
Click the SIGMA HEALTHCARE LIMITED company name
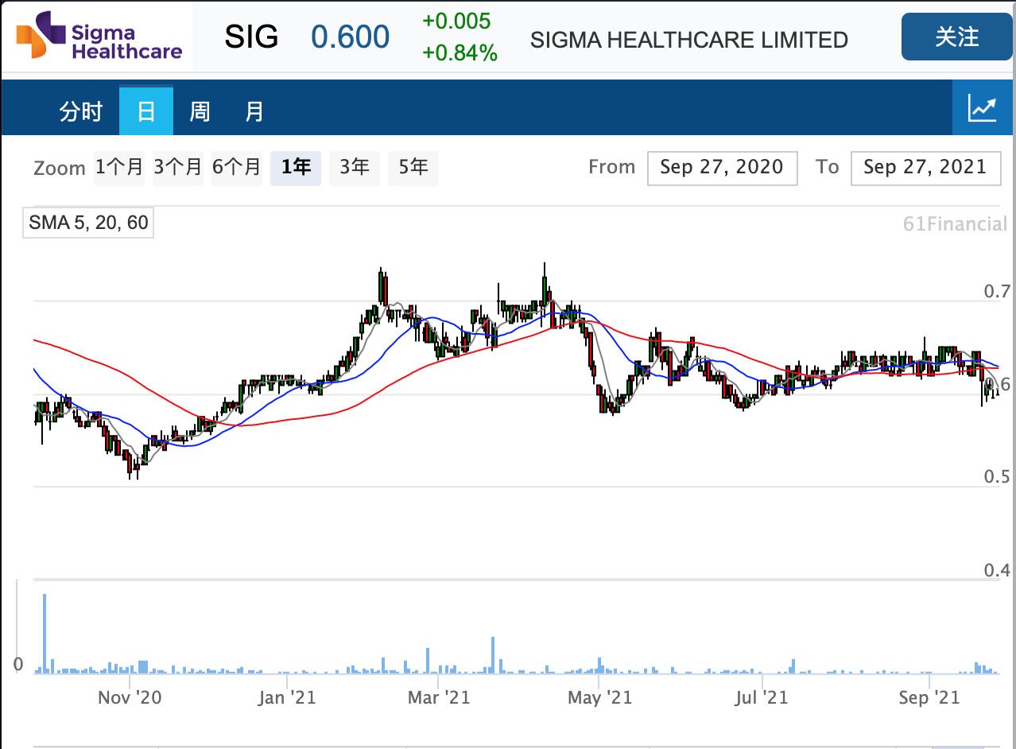click(689, 40)
